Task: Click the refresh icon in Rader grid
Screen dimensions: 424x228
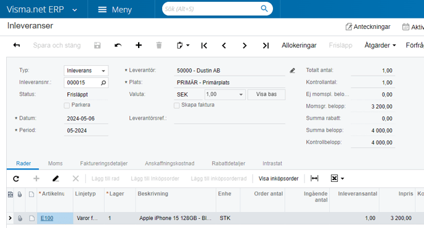Action: (16, 179)
